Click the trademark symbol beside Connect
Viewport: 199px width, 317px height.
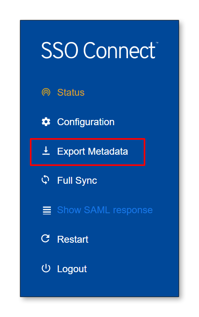(x=157, y=43)
